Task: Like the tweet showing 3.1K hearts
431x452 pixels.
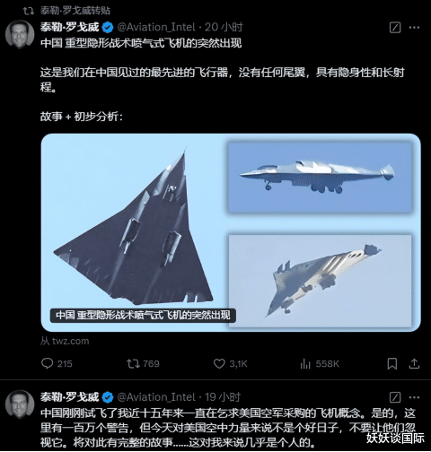Action: pos(219,363)
